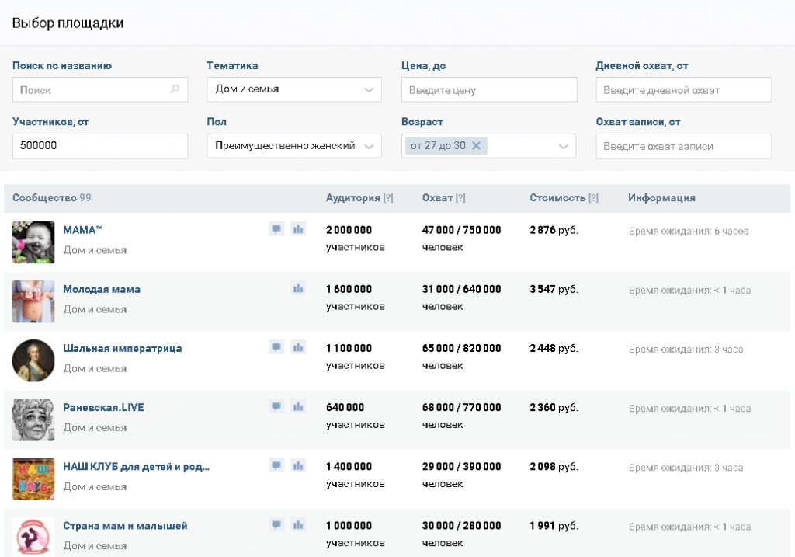Click the price 2 098 руб.
Screen dimensions: 795x557
554,467
